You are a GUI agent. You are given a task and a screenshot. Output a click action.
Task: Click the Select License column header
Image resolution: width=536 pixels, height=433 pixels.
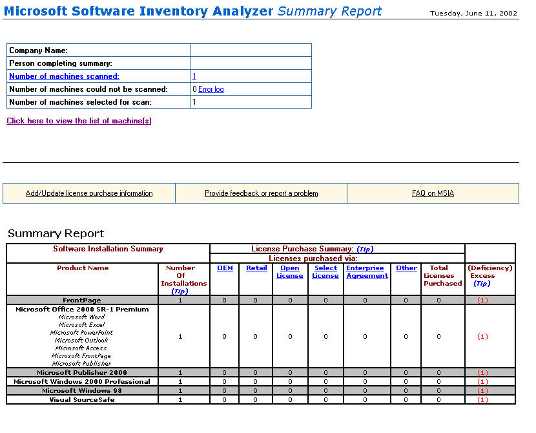tap(325, 272)
